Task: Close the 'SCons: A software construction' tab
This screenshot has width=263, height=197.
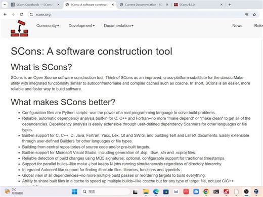Action: (113, 5)
